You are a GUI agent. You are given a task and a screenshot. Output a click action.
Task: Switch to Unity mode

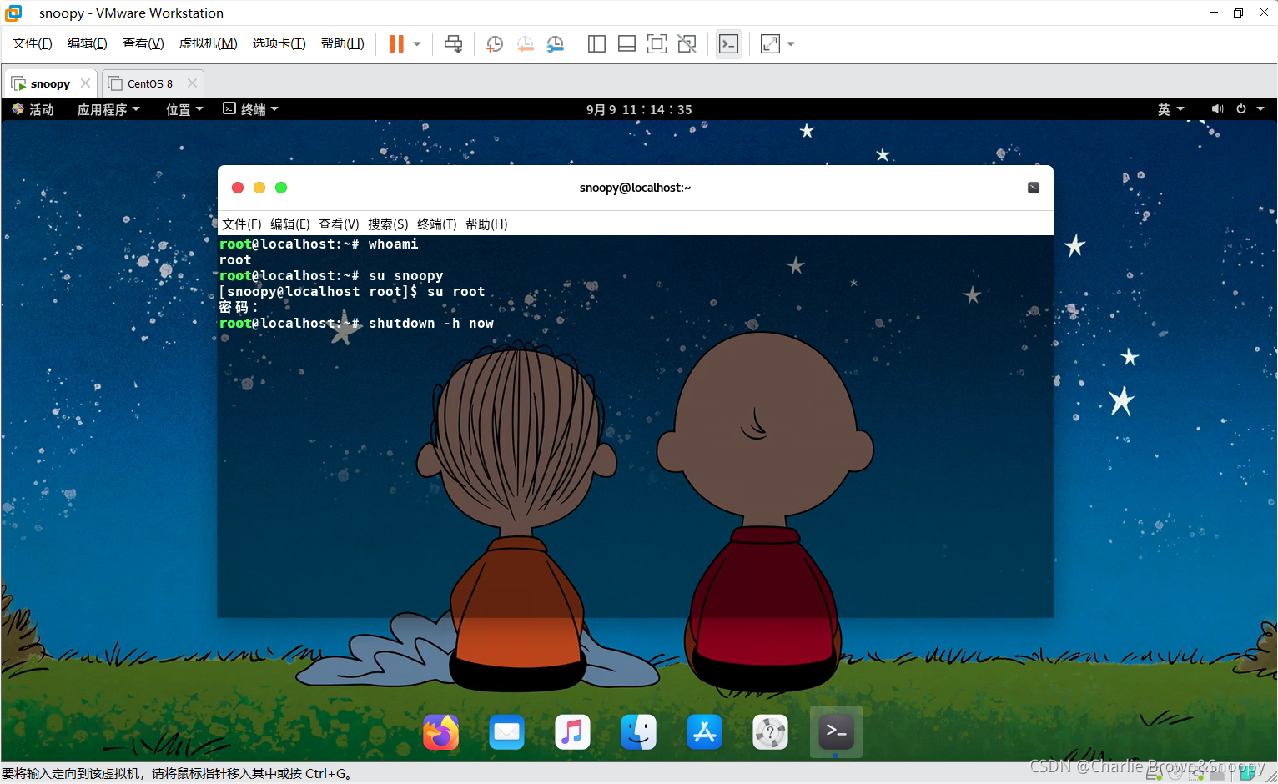click(687, 44)
